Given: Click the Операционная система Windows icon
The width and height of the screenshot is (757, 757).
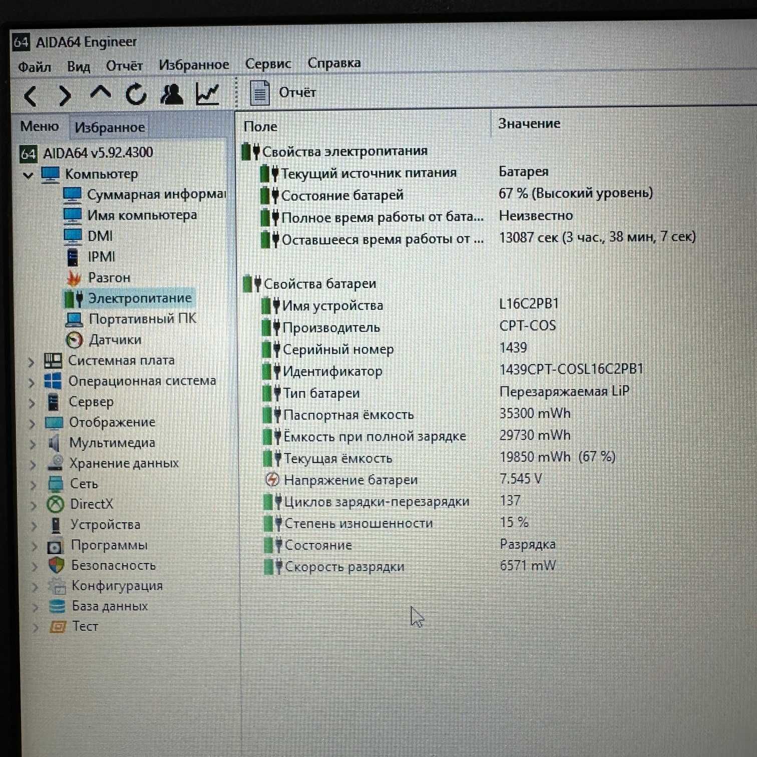Looking at the screenshot, I should point(53,381).
